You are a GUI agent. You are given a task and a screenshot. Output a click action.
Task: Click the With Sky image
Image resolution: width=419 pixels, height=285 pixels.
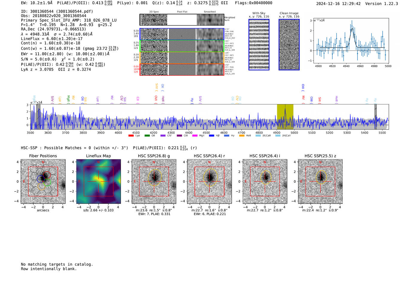[259, 45]
